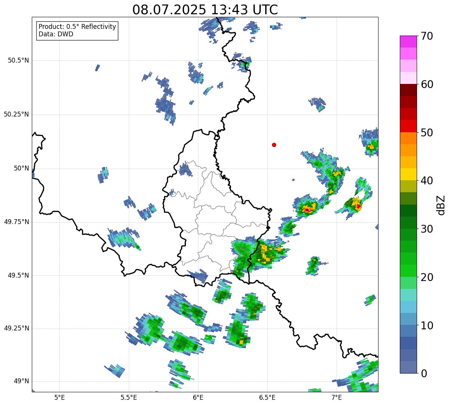Pick the yellow swatch just above 40
Image resolution: width=450 pixels, height=405 pixels.
click(x=408, y=174)
